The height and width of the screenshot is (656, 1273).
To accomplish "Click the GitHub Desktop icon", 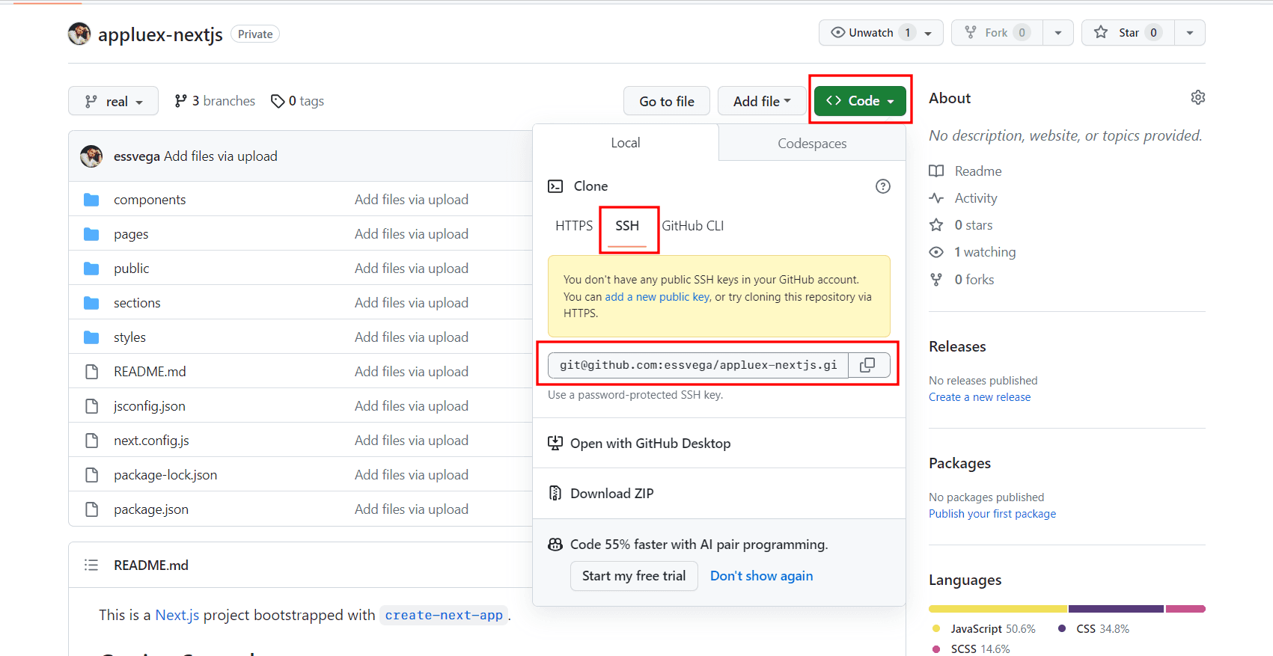I will click(x=555, y=443).
